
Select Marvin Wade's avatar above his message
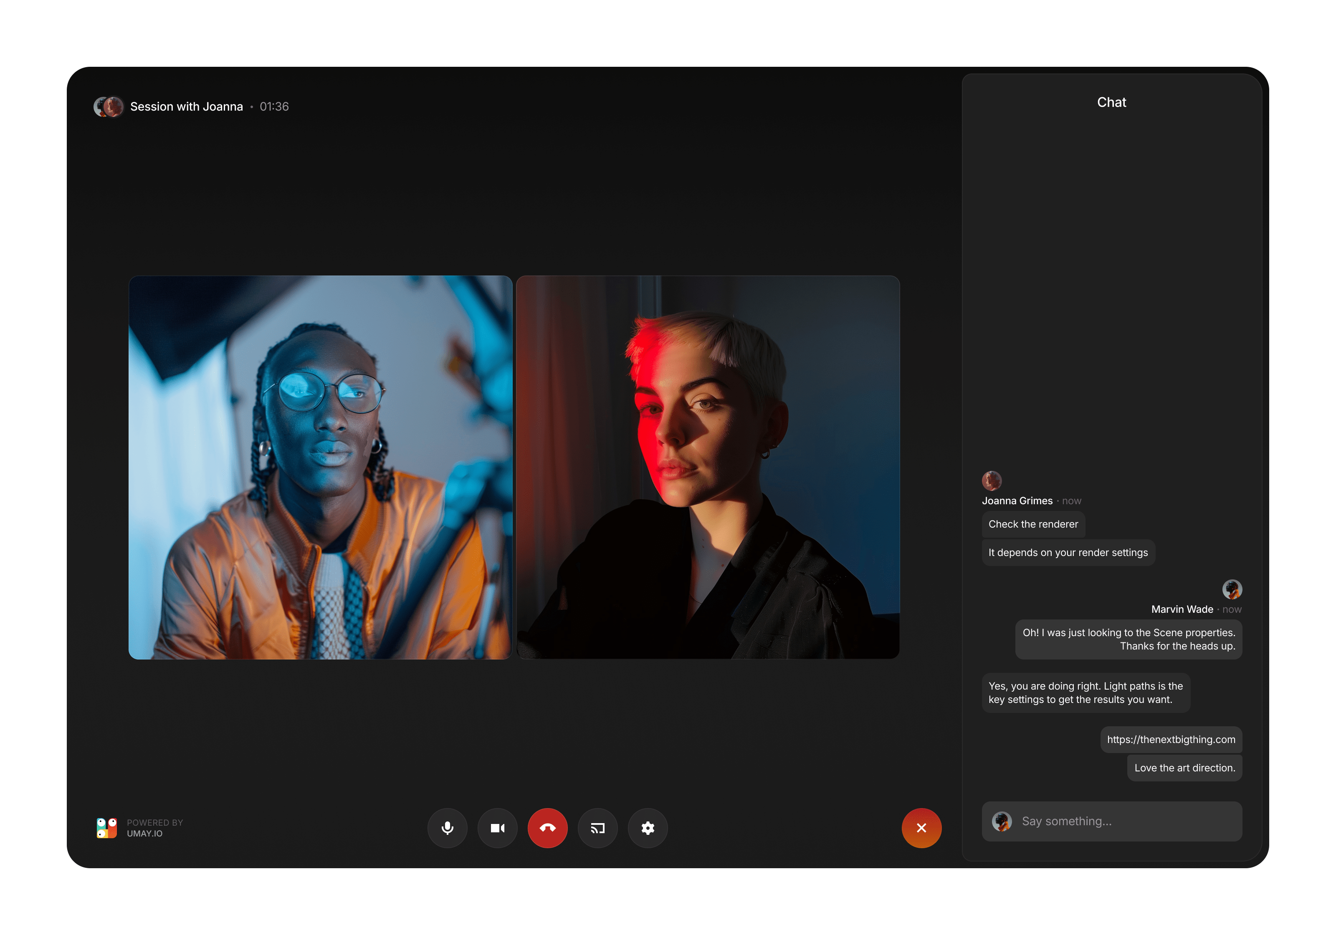1232,589
